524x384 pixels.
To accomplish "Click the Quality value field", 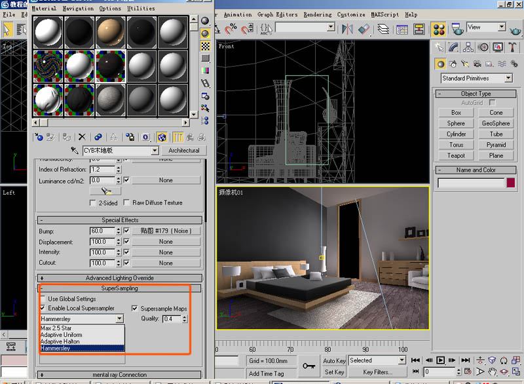I will tap(172, 319).
